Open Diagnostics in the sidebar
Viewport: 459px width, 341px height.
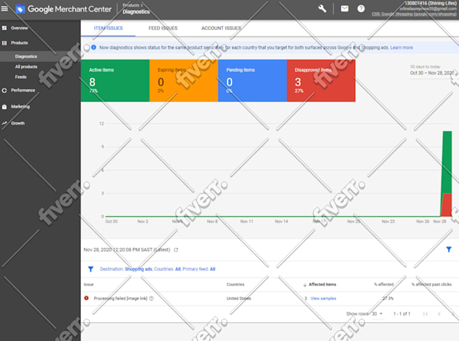26,57
